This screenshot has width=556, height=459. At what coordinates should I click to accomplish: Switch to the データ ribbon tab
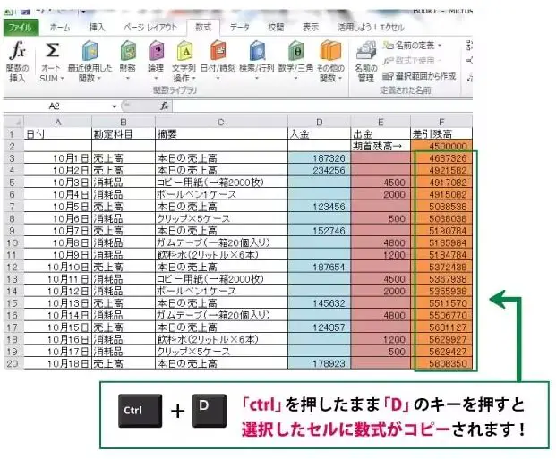pos(240,27)
